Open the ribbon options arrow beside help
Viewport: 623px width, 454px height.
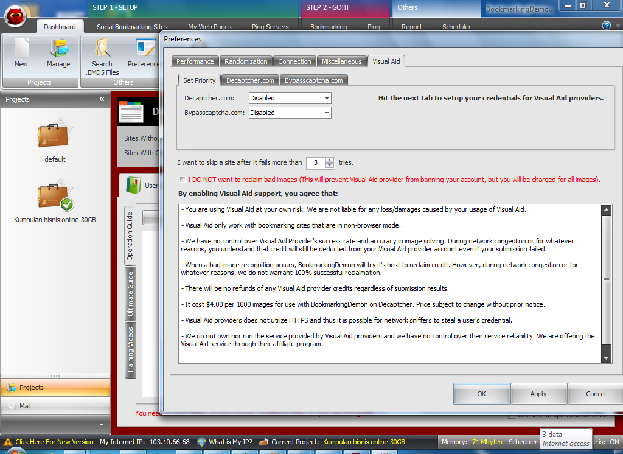click(x=618, y=26)
